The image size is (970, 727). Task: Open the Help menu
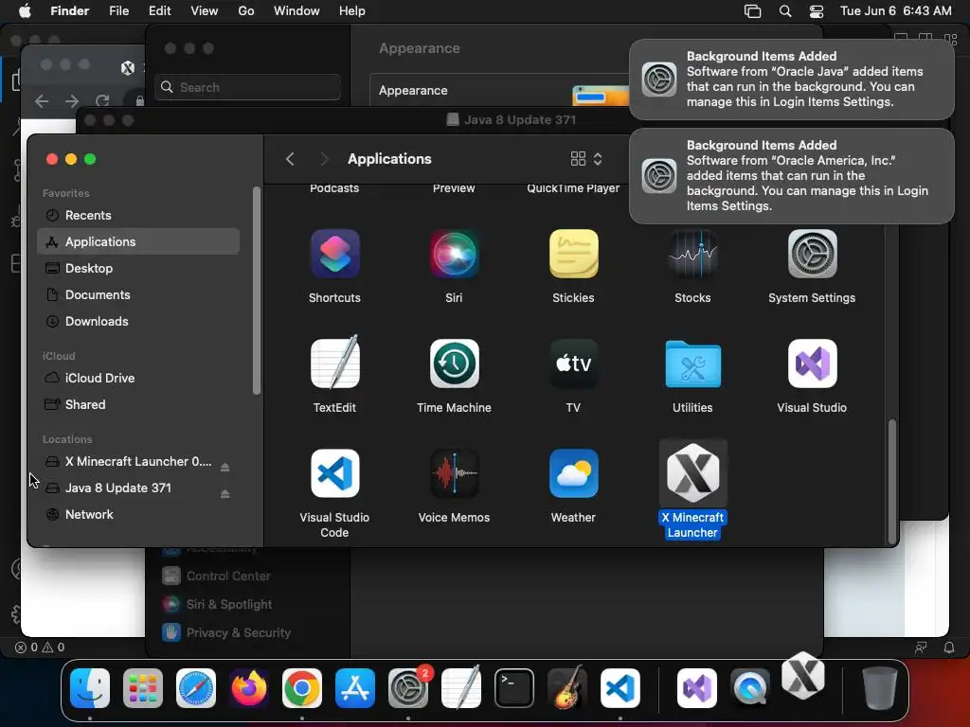coord(352,10)
